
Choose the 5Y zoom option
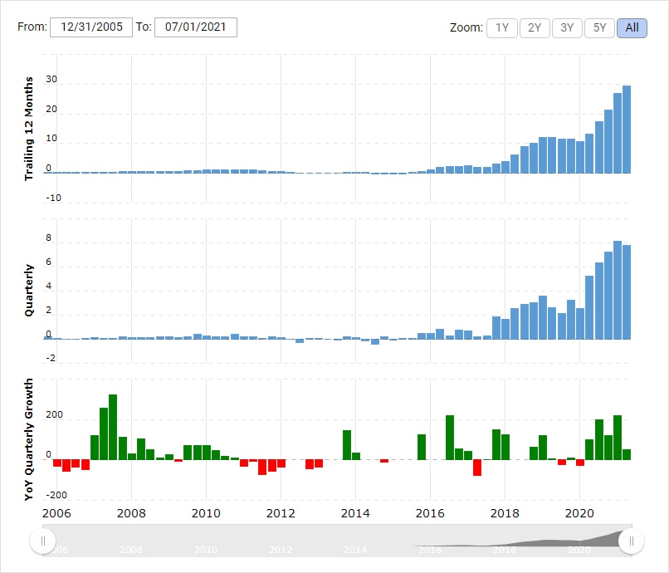click(x=599, y=27)
